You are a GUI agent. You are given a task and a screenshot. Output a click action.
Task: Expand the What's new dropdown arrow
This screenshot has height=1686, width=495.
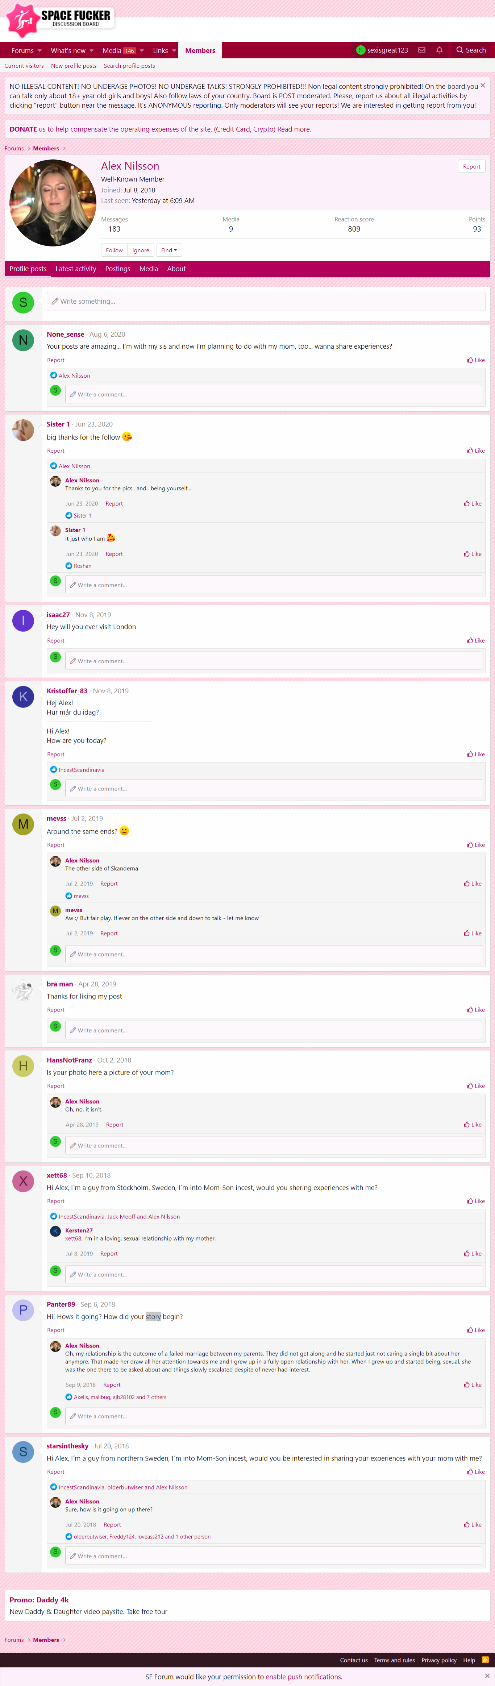pos(92,50)
